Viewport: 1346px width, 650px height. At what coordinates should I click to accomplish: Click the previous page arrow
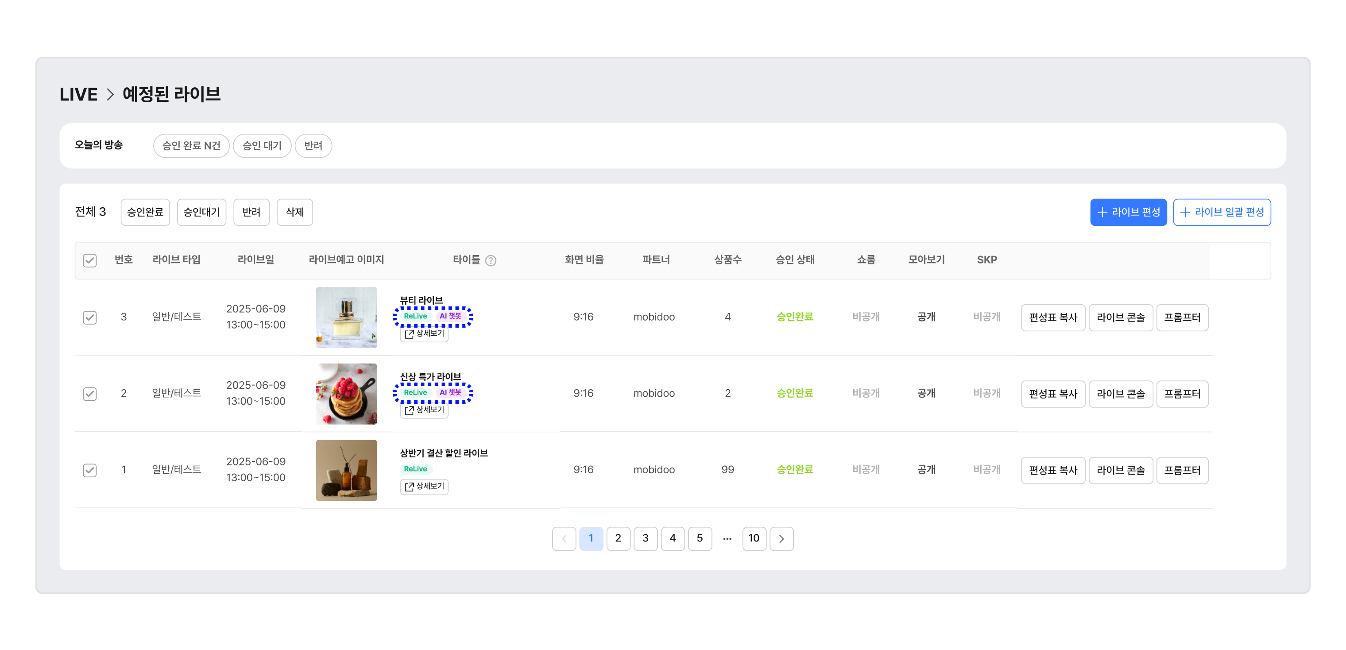(564, 538)
